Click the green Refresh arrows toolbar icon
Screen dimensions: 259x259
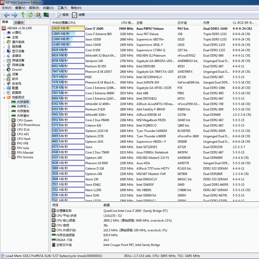click(x=31, y=15)
